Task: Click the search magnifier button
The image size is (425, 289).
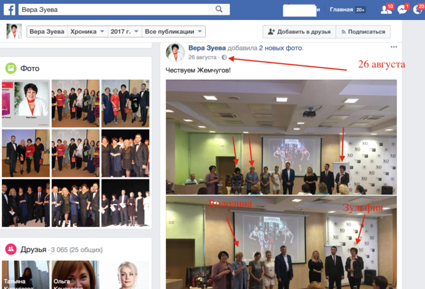Action: pos(219,9)
